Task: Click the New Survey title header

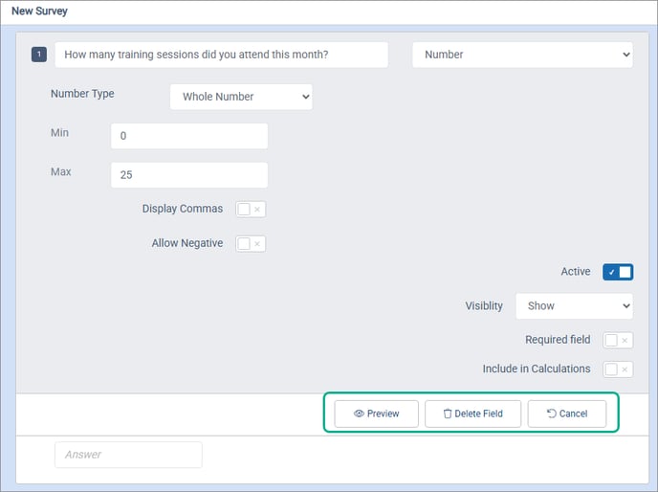Action: pos(39,11)
